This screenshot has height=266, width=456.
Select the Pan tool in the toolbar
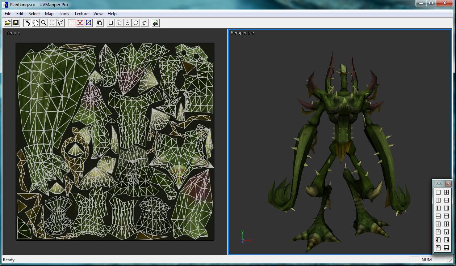(35, 23)
